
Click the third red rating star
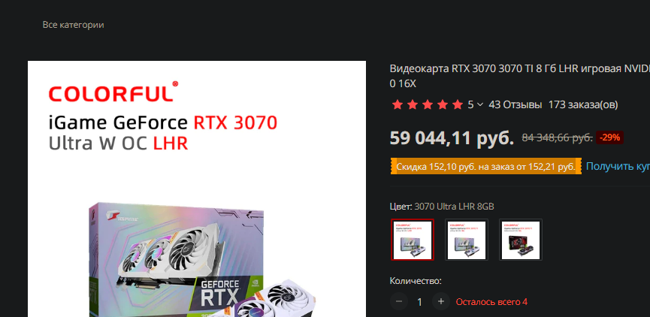coord(428,104)
